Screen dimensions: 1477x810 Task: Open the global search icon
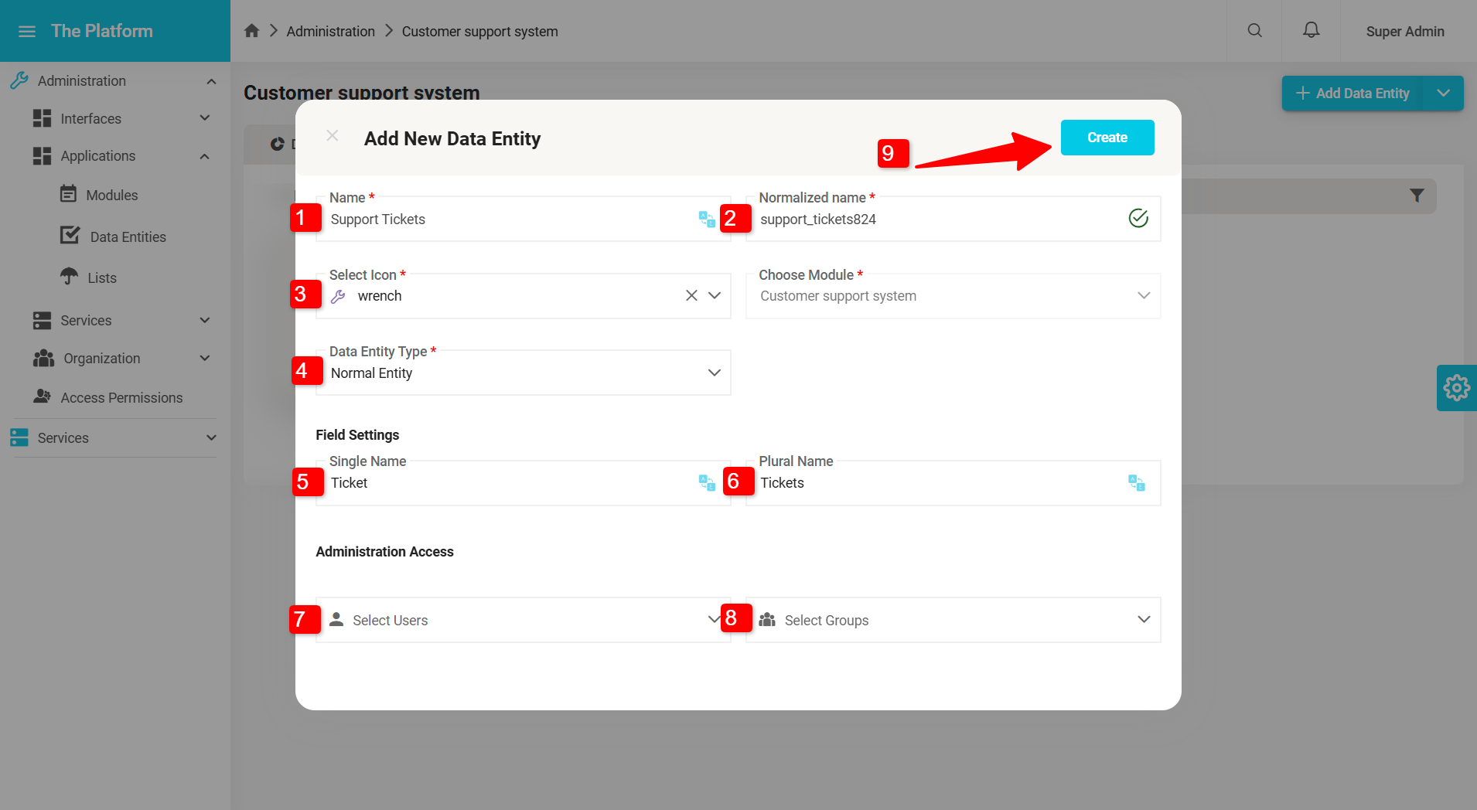click(x=1254, y=31)
